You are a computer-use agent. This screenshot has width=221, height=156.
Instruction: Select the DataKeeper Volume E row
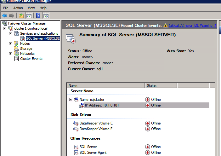96,123
